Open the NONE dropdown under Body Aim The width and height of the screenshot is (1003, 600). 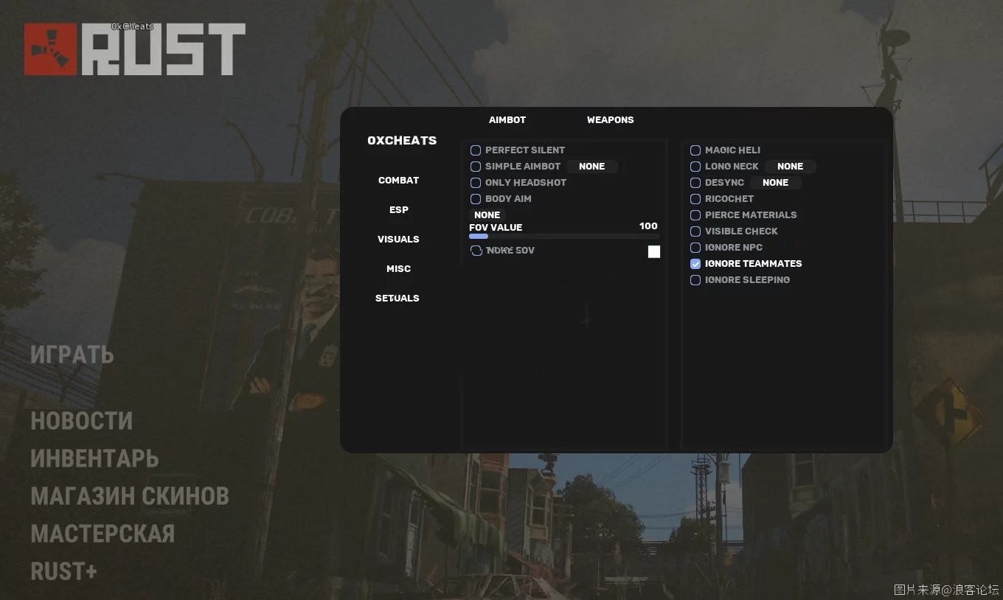[x=487, y=215]
